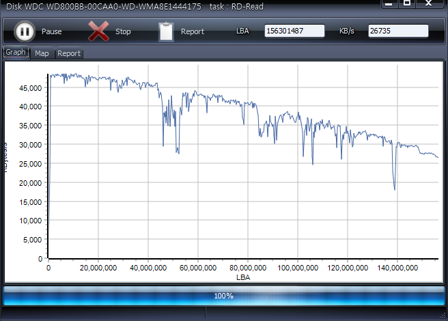Click the '40,000,000' x-axis label
This screenshot has height=321, width=448.
coord(148,268)
